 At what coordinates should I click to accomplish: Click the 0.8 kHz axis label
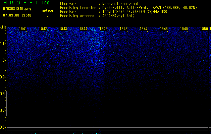click(x=3, y=94)
